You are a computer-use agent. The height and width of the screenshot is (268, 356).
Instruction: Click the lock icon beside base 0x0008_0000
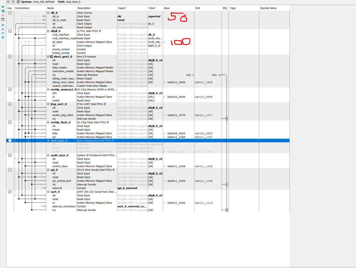165,133
